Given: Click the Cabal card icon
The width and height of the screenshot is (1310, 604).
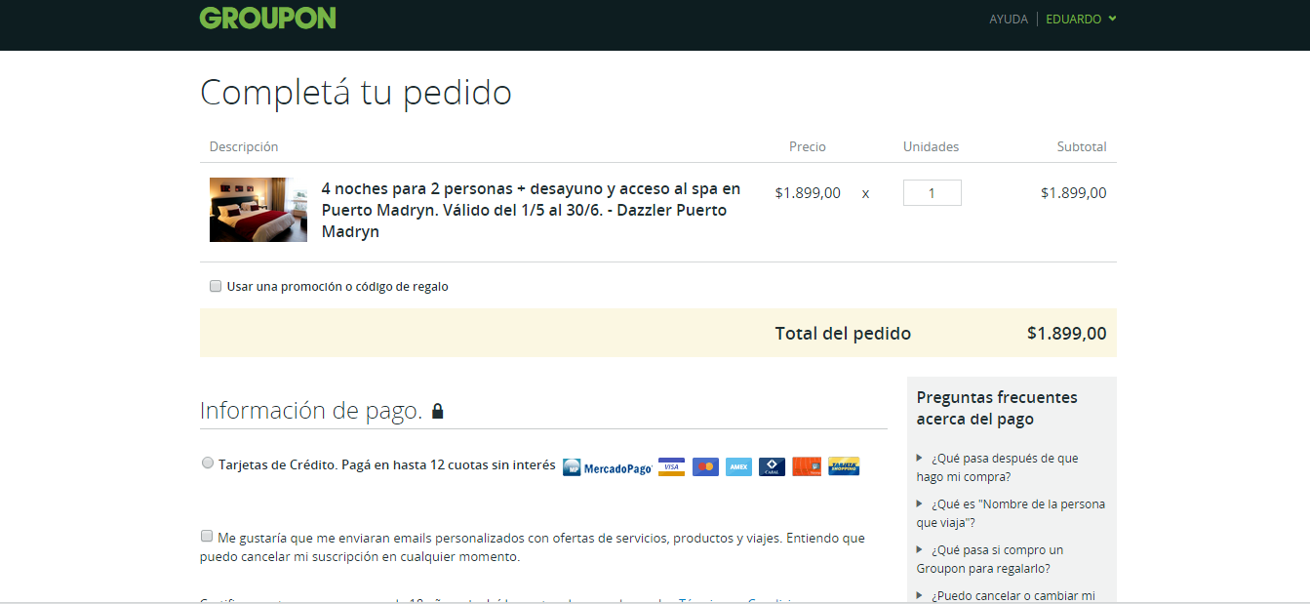Looking at the screenshot, I should coord(772,466).
